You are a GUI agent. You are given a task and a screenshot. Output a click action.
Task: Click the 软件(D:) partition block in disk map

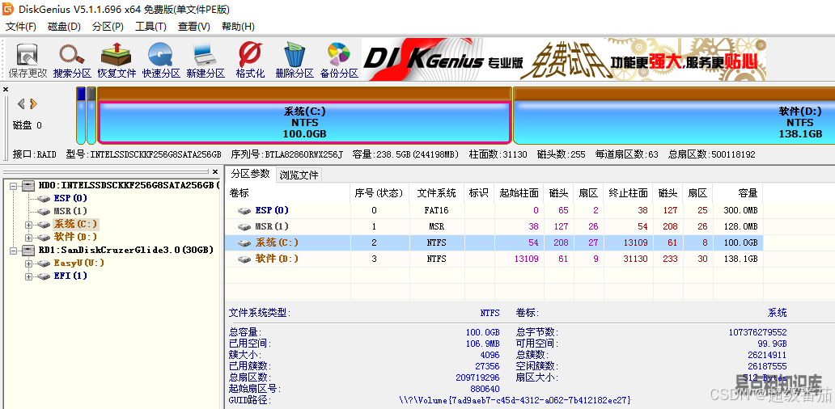tap(674, 122)
